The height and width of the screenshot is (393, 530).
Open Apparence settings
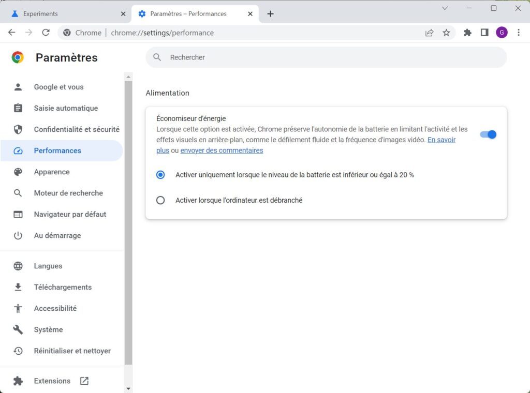click(62, 172)
